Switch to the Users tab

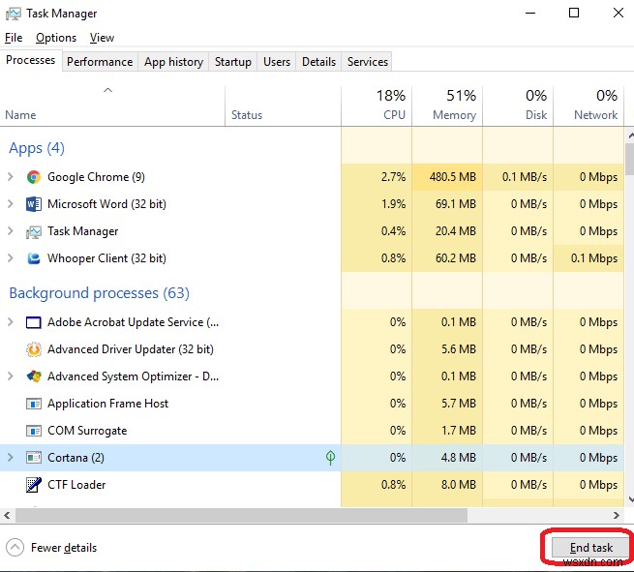(x=277, y=62)
